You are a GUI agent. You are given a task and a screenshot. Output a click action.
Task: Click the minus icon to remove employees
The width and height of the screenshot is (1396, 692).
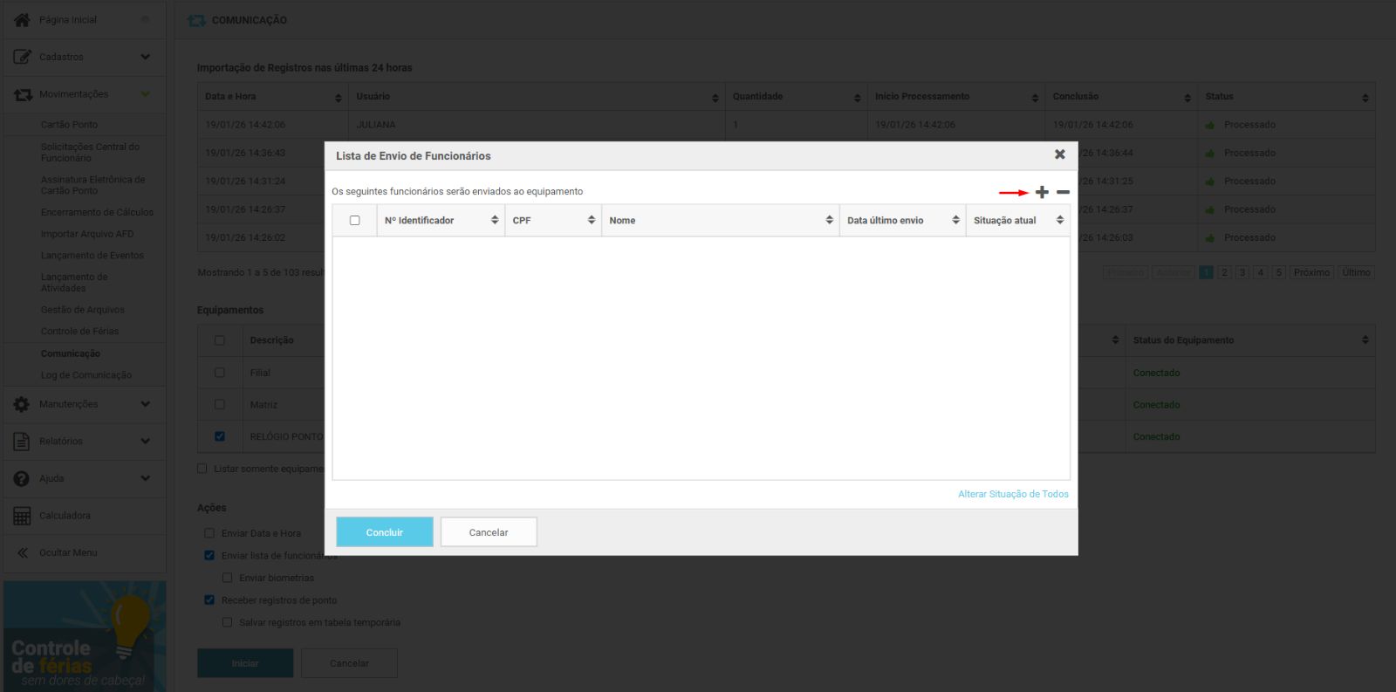[1063, 192]
